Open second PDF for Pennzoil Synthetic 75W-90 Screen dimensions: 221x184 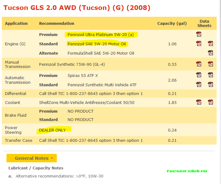210,64
